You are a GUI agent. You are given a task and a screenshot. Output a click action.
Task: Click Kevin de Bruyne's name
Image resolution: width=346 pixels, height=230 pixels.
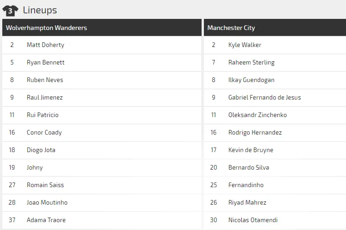coord(251,150)
